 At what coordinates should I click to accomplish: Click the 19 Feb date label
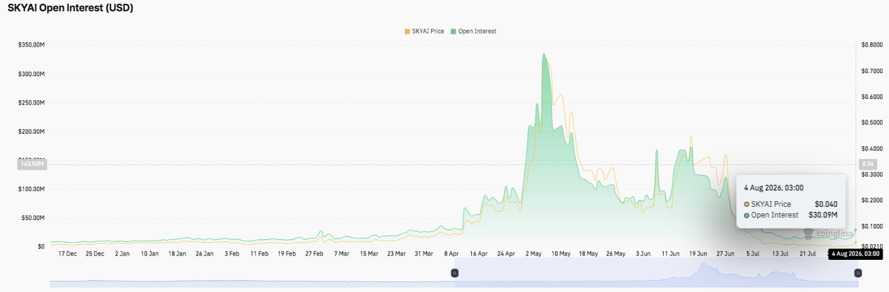click(x=286, y=254)
